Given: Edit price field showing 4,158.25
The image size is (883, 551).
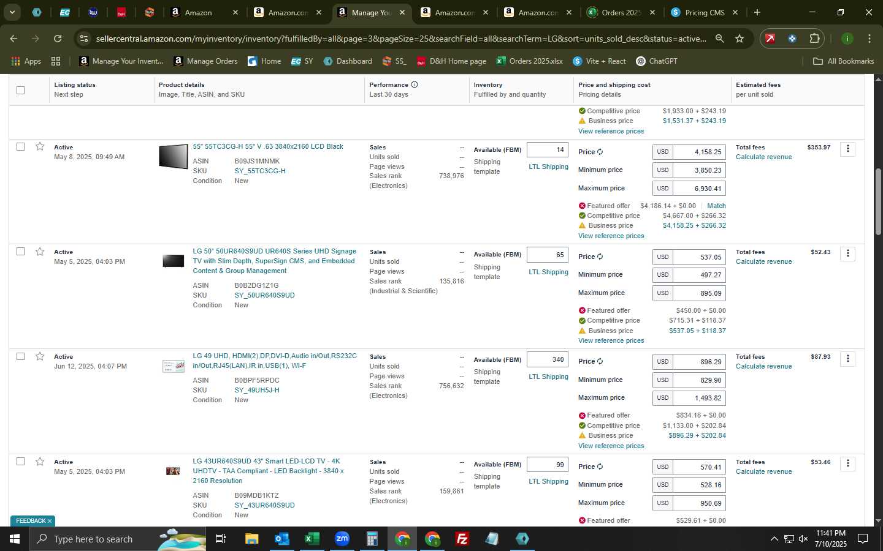Looking at the screenshot, I should (699, 152).
